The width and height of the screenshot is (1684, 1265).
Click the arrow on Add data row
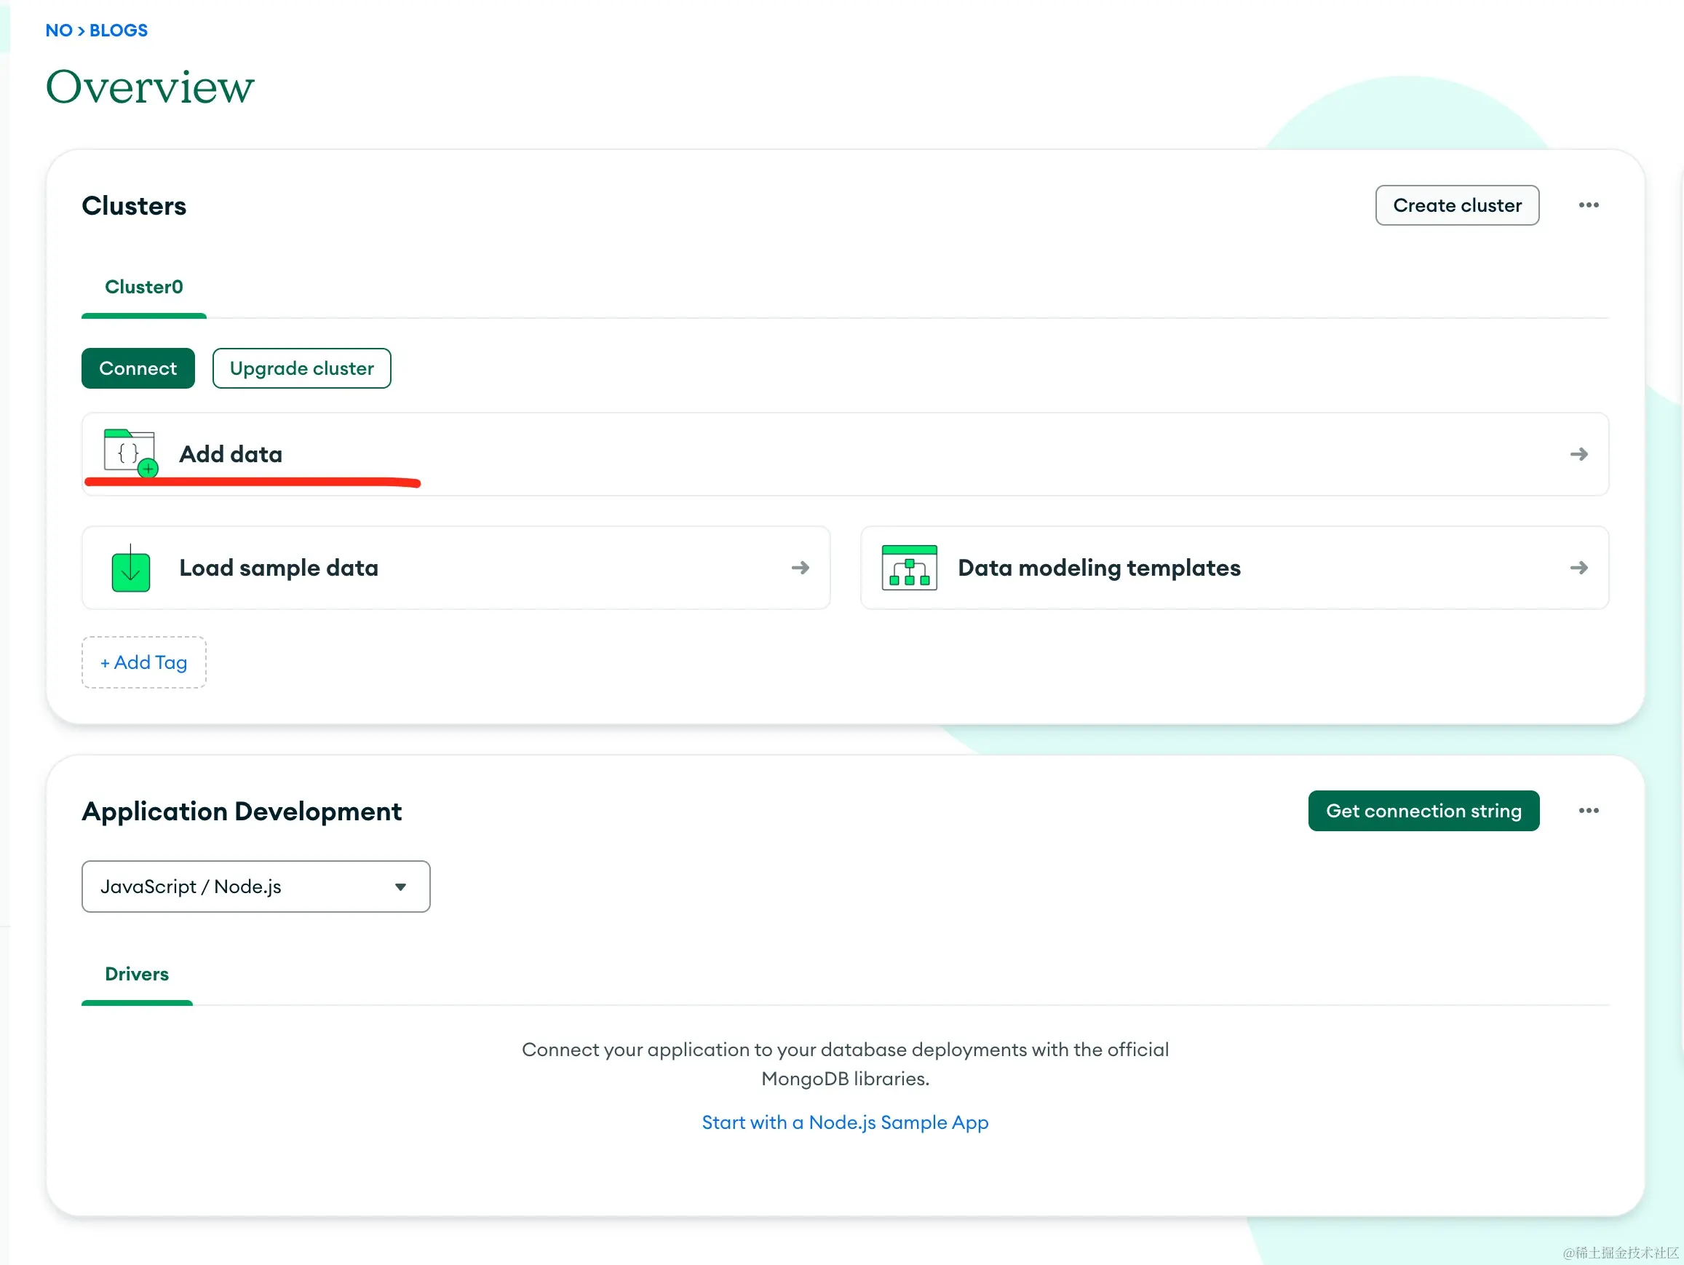pos(1578,455)
